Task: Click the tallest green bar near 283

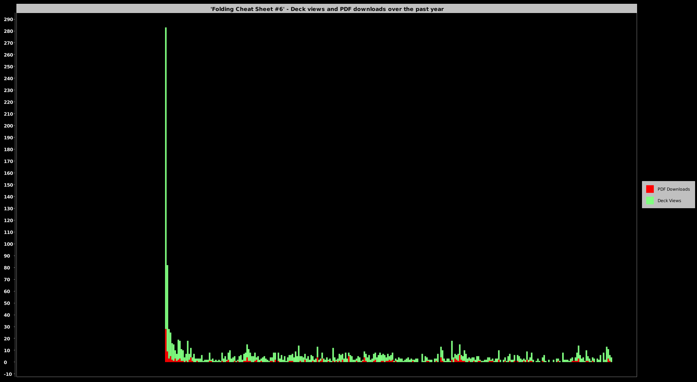Action: point(166,178)
